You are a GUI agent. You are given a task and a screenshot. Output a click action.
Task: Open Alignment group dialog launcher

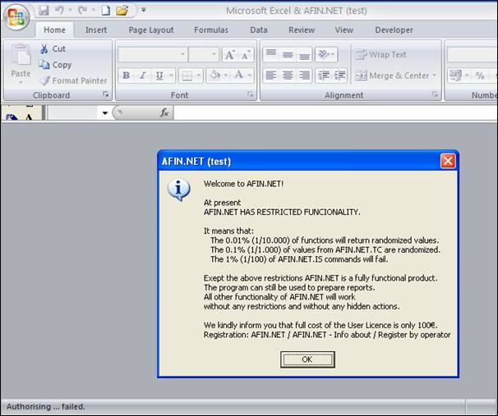point(435,94)
